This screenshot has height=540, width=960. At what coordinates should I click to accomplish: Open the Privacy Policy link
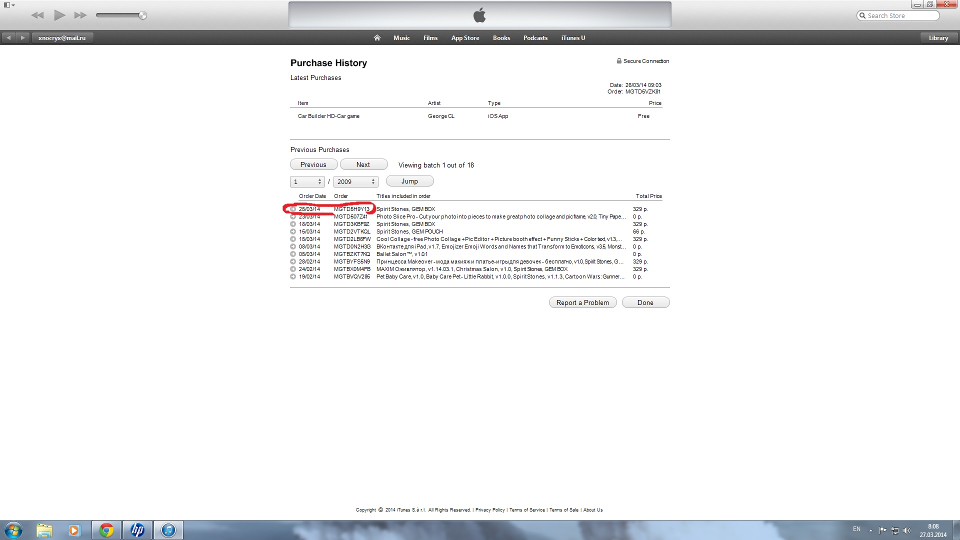point(490,510)
